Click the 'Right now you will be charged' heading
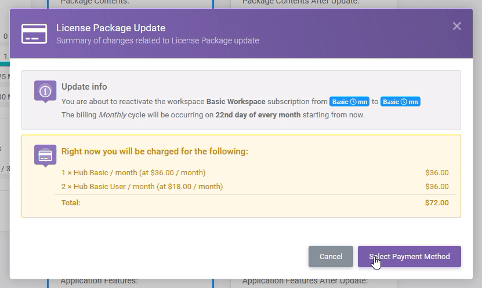This screenshot has height=288, width=482. [x=154, y=152]
